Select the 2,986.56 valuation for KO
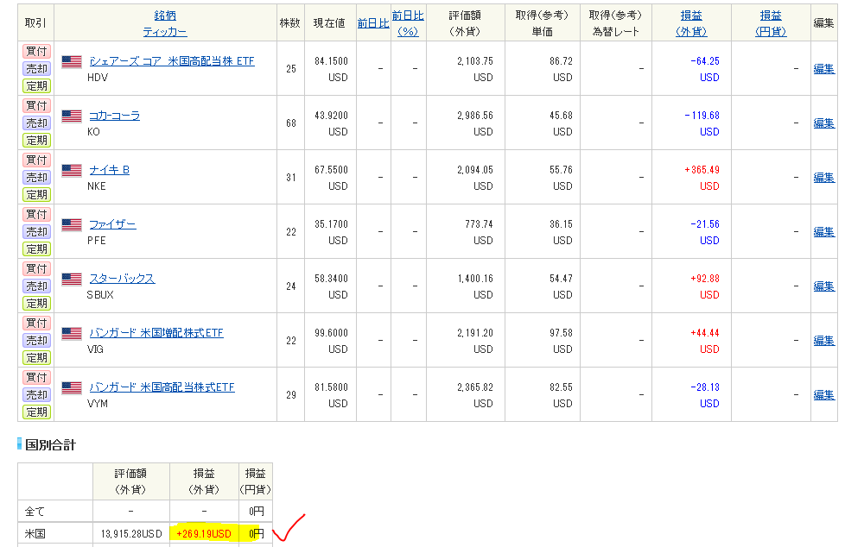The image size is (845, 547). pyautogui.click(x=475, y=116)
